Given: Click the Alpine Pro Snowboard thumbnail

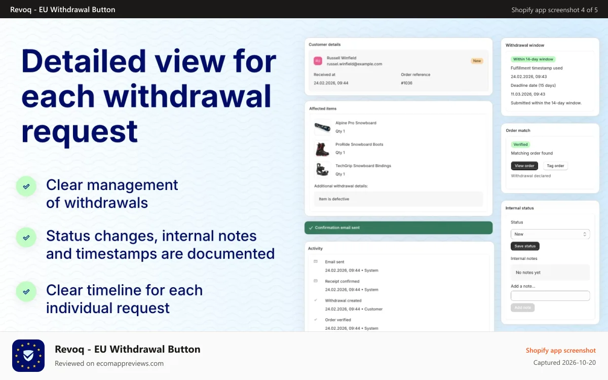Looking at the screenshot, I should pyautogui.click(x=322, y=127).
